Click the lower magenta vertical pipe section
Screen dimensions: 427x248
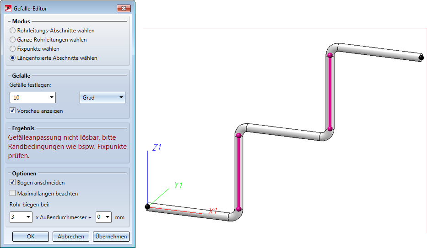239,172
